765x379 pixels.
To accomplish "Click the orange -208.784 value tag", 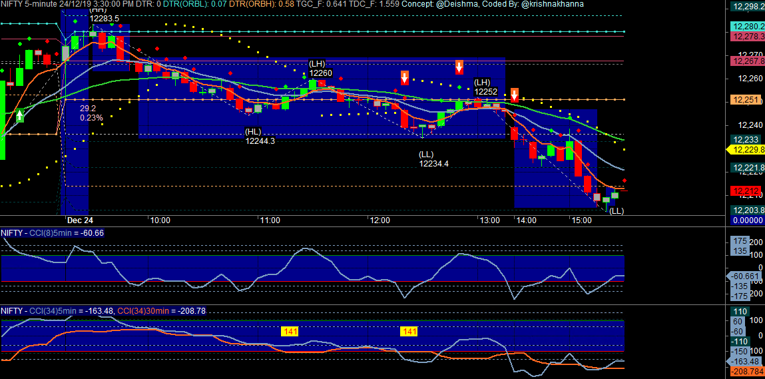I will pos(746,372).
